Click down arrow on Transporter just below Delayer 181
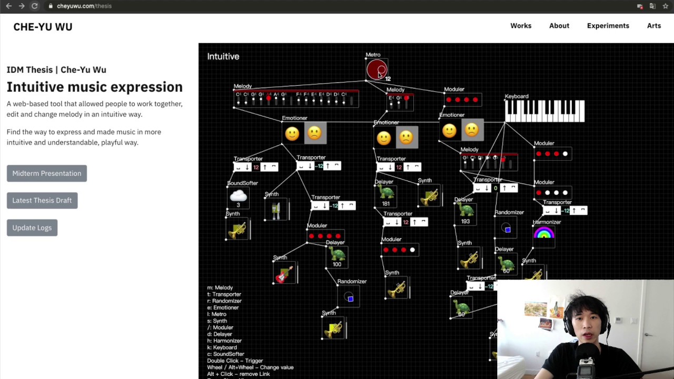 tap(397, 222)
